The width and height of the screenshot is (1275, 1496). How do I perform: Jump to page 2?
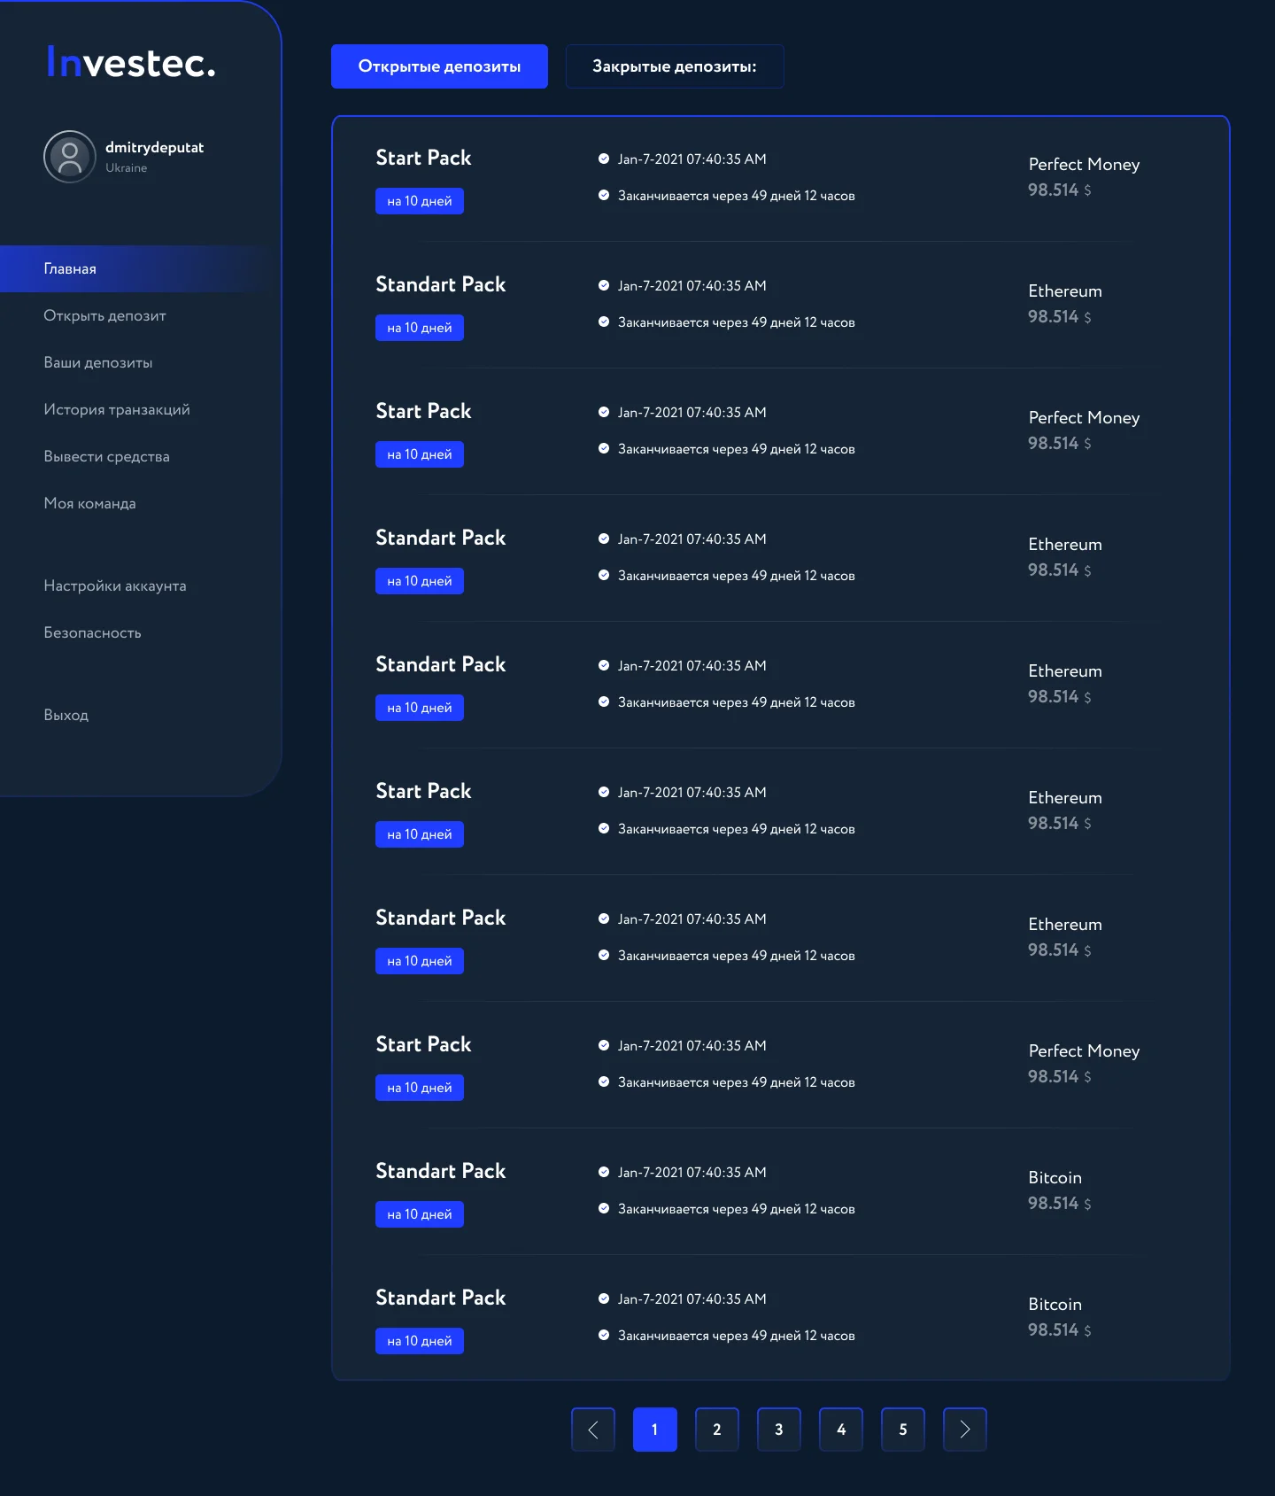[716, 1429]
